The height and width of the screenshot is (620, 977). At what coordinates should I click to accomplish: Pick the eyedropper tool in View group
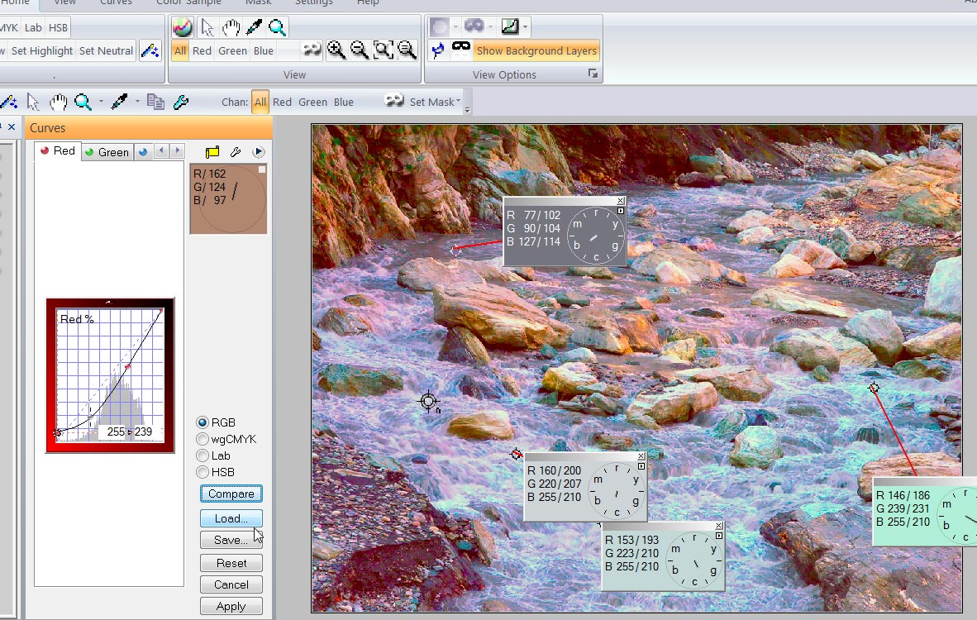pyautogui.click(x=255, y=27)
